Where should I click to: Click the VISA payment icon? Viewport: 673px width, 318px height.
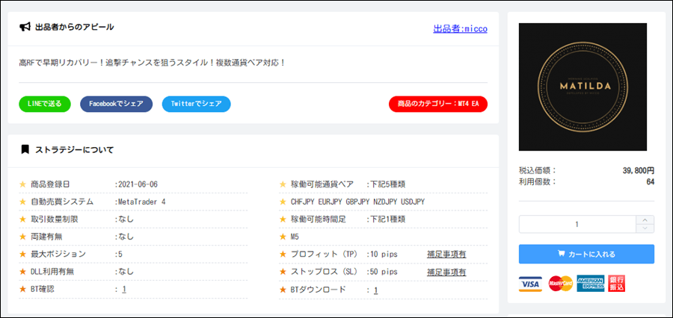[x=530, y=284]
